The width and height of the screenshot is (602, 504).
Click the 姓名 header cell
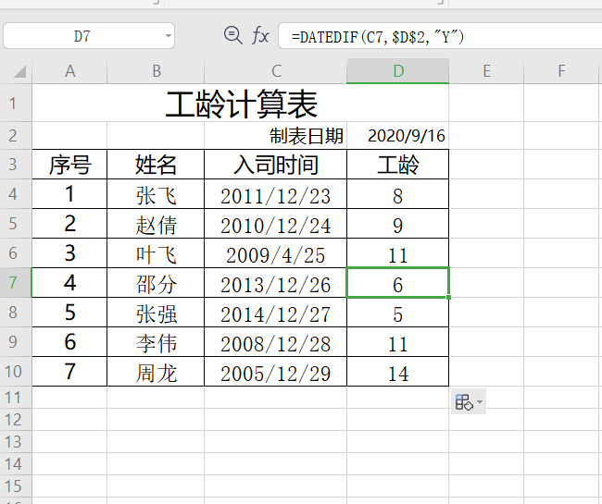[x=156, y=165]
